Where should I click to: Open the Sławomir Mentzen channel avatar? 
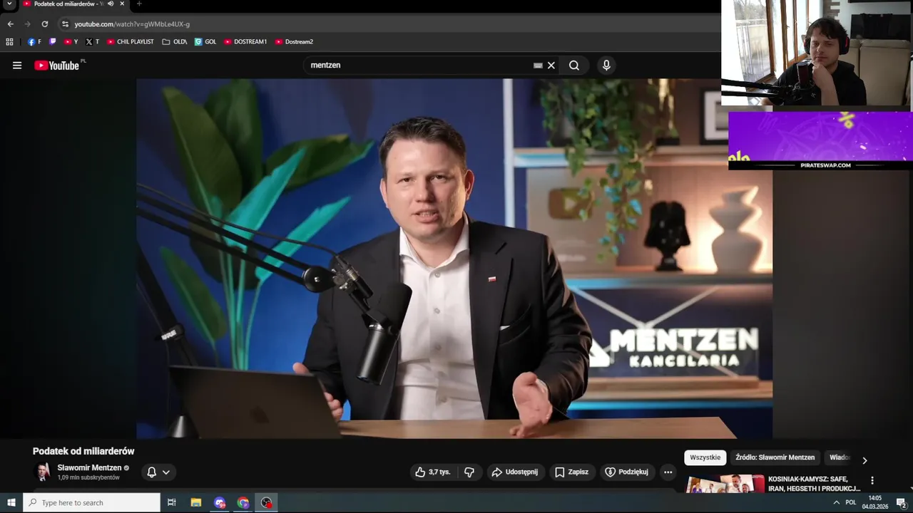click(x=43, y=472)
